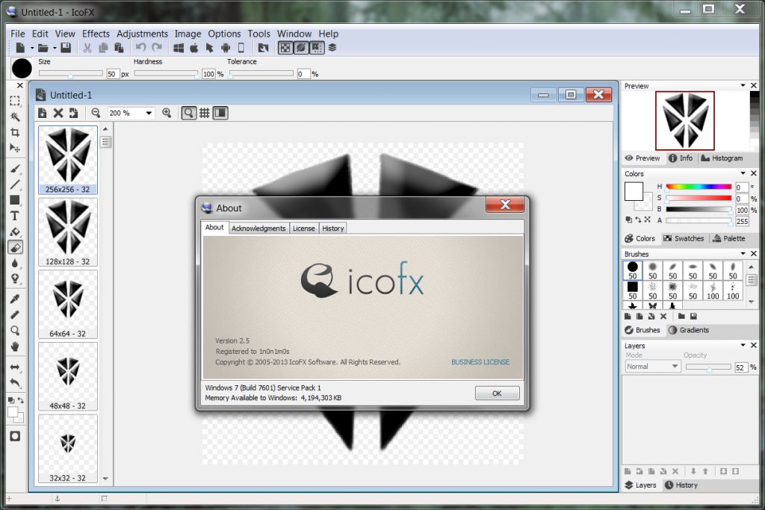This screenshot has width=765, height=510.
Task: Open the Effects menu
Action: 96,34
